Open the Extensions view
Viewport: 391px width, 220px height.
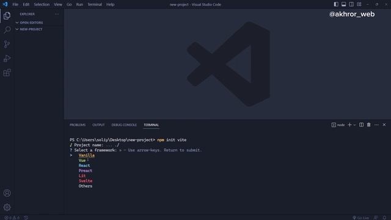[7, 73]
